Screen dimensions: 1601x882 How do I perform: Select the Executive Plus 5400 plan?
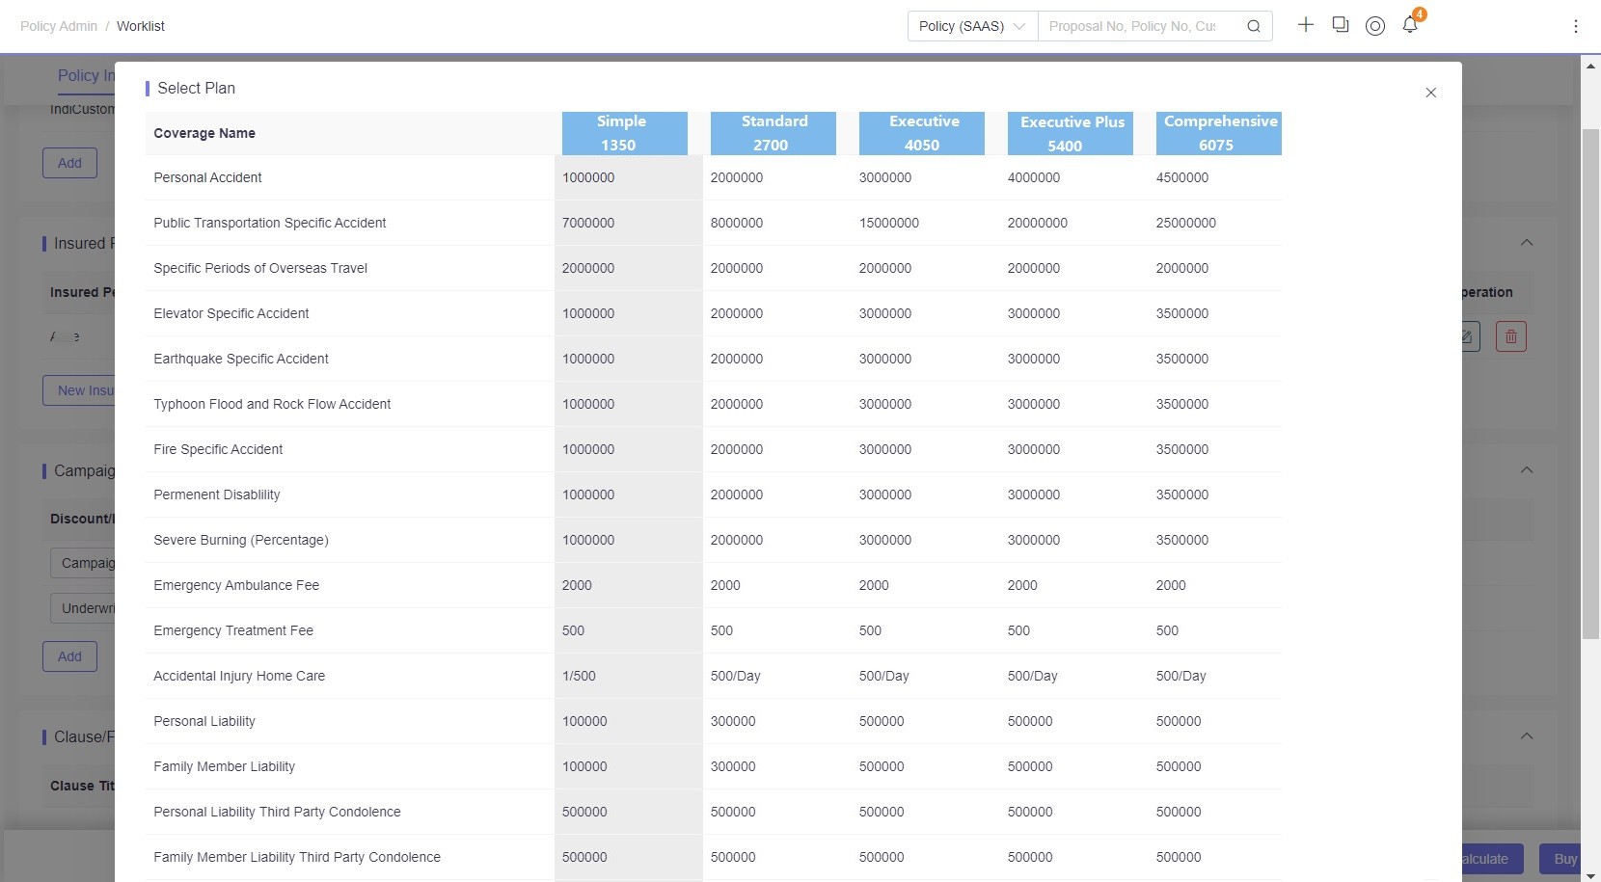1071,133
